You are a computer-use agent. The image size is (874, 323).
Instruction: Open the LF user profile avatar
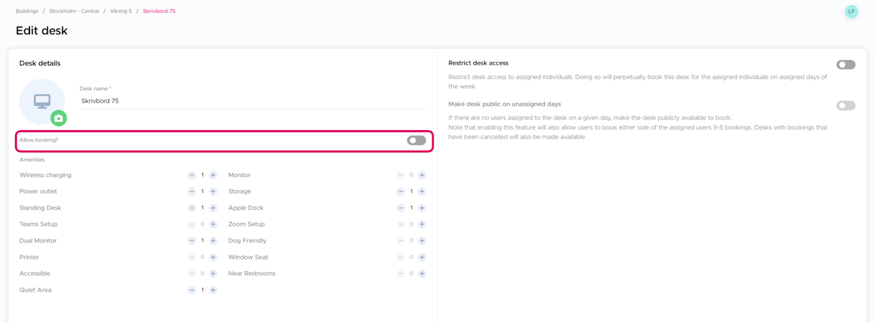tap(851, 12)
